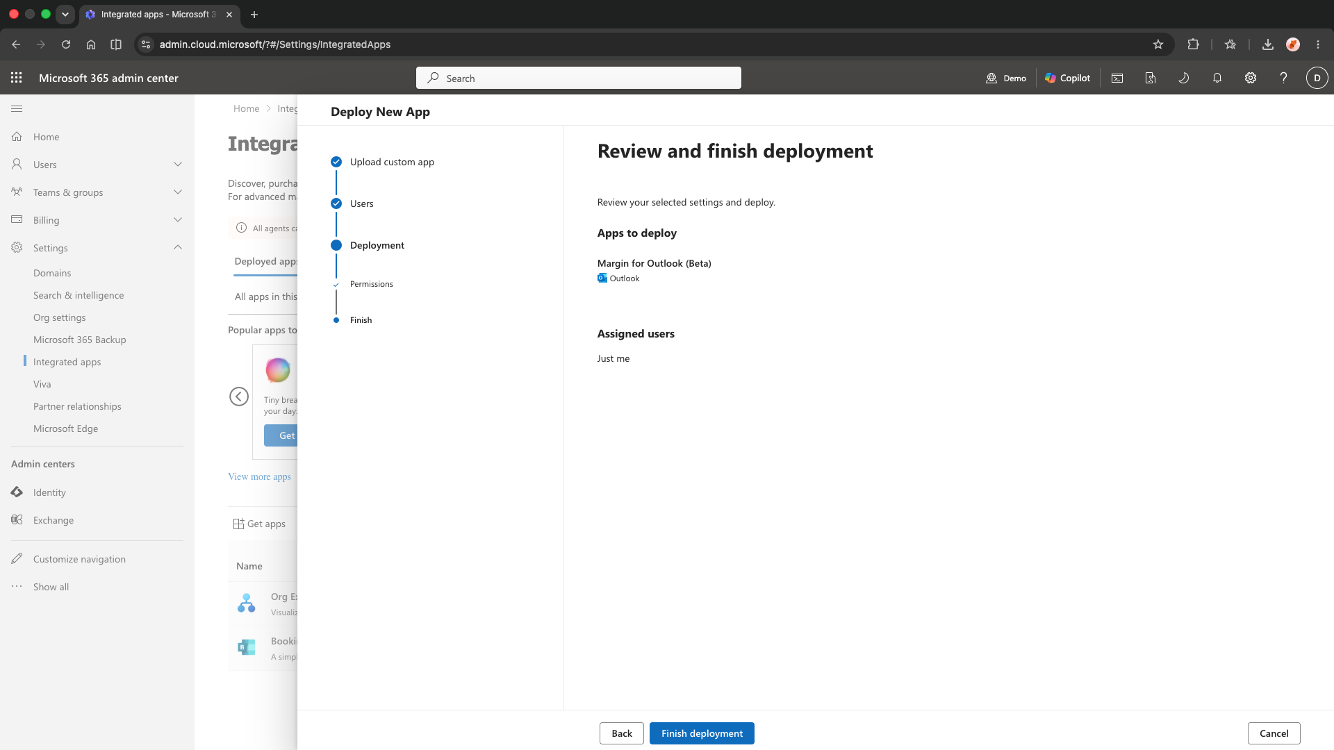
Task: Open new browser tab
Action: click(254, 14)
